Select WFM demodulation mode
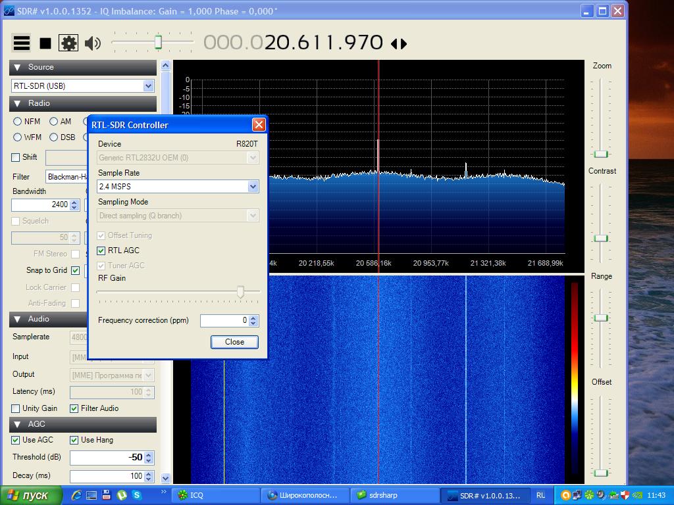 pyautogui.click(x=17, y=137)
